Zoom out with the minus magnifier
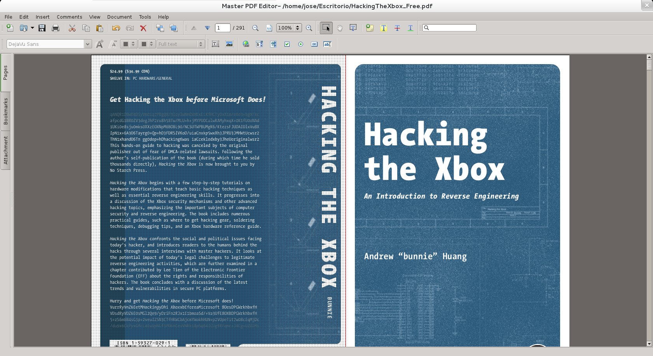The image size is (653, 356). tap(255, 28)
